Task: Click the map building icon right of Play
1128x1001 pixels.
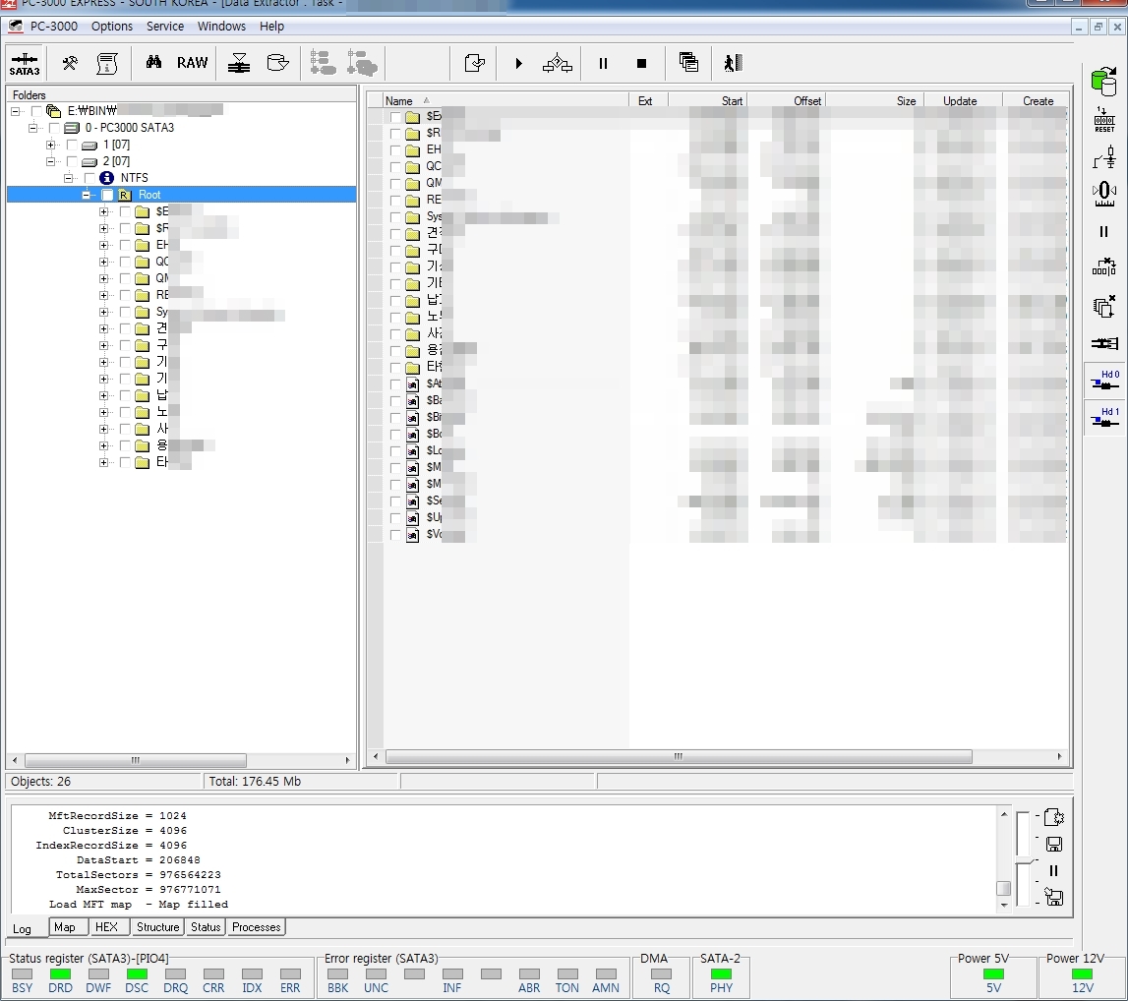Action: (x=558, y=63)
